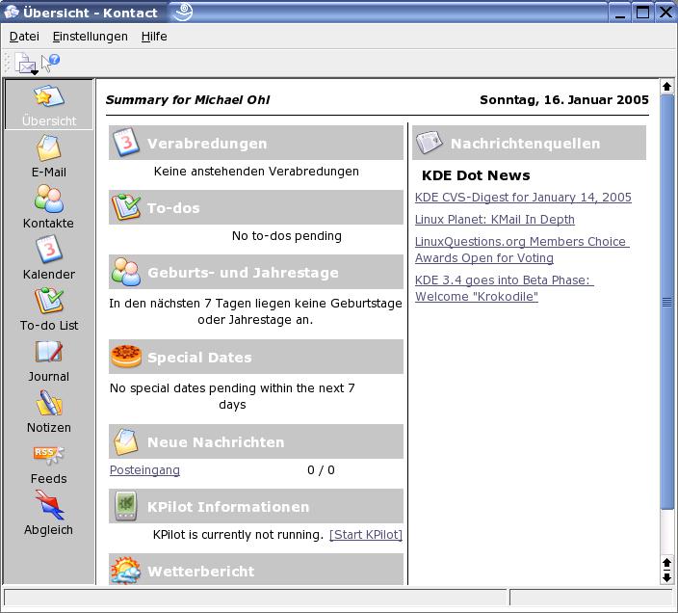Click the No to-dos pending text
The image size is (678, 613).
[287, 236]
